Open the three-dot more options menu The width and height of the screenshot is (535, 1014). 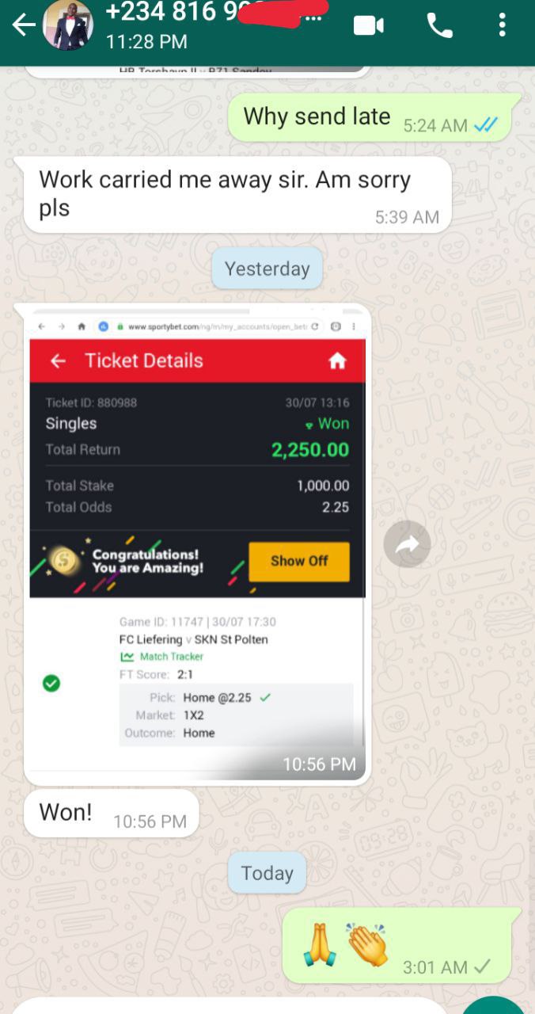(x=502, y=25)
